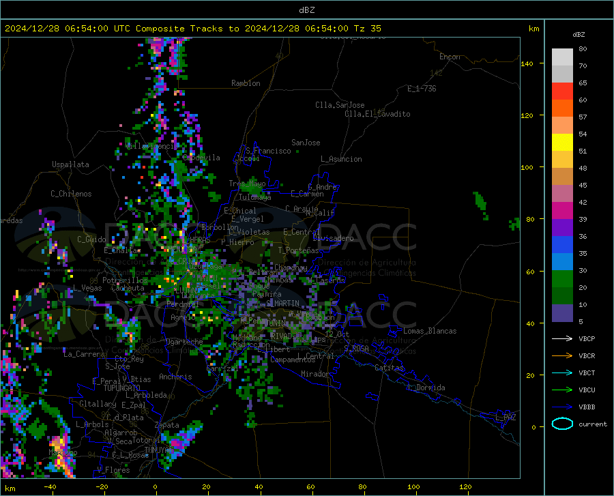Image resolution: width=614 pixels, height=496 pixels.
Task: Select the 'Encon' map label
Action: tap(450, 57)
